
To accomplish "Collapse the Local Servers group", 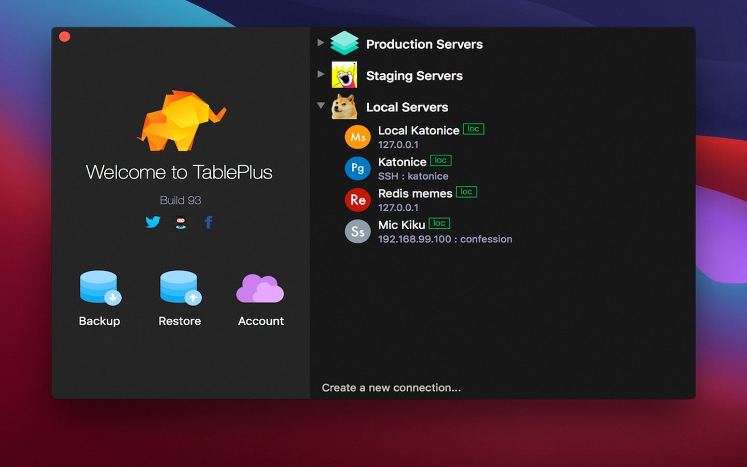I will [321, 105].
